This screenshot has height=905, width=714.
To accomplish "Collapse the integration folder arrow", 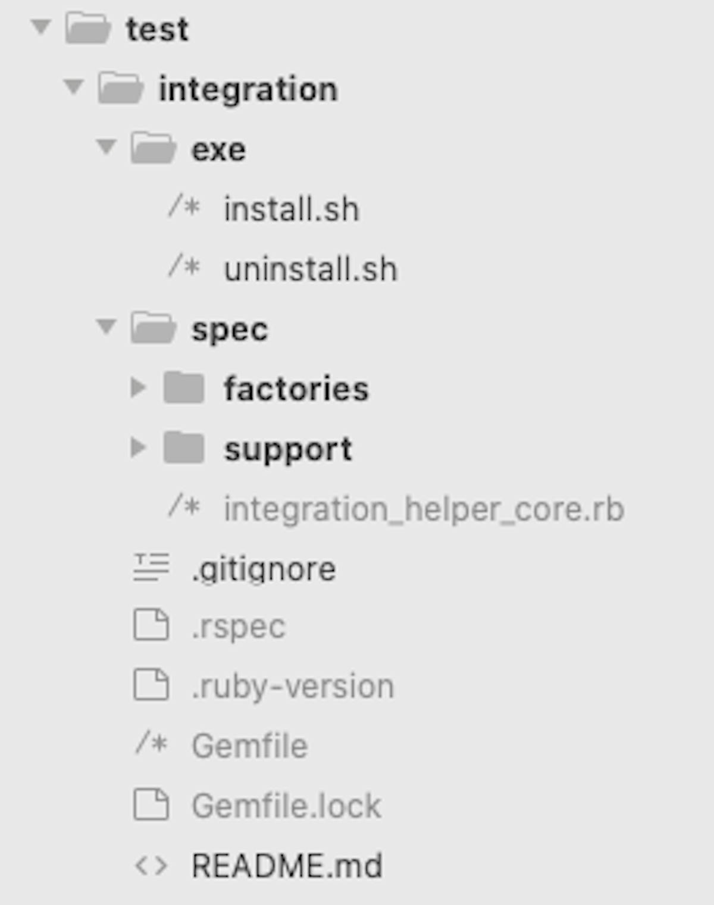I will tap(73, 87).
